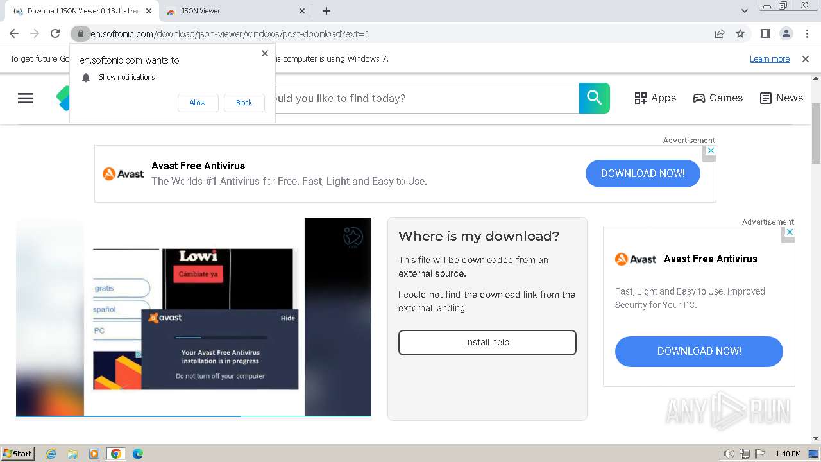Close the JSON Viewer tab
Screen dimensions: 821x462
tap(303, 11)
